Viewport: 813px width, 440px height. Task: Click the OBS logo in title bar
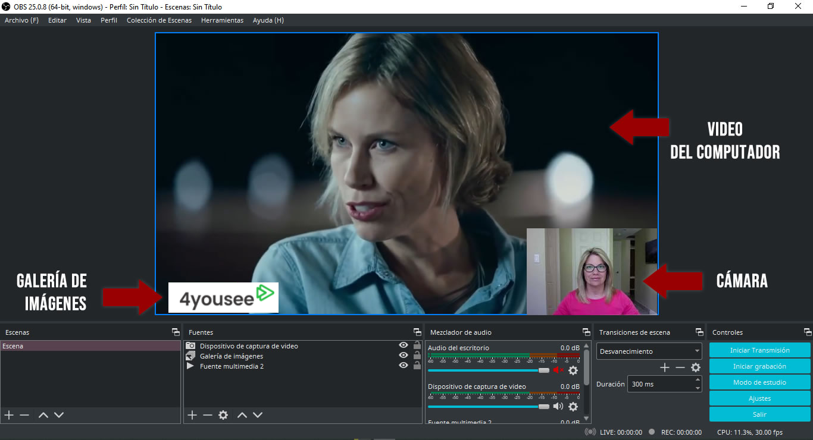[x=6, y=6]
